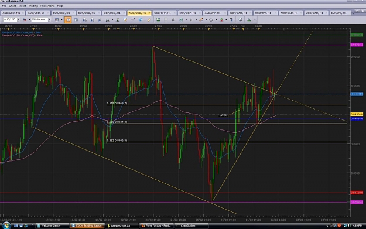
Task: Expand the arrow next to the flag icon
Action: pos(29,20)
